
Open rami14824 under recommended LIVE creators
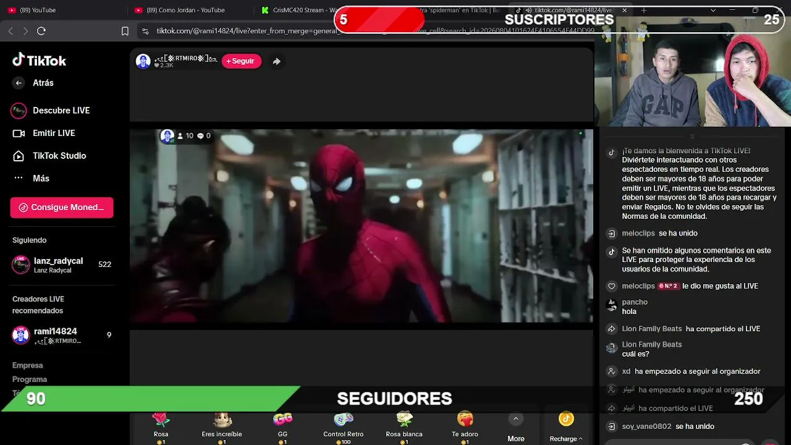62,335
